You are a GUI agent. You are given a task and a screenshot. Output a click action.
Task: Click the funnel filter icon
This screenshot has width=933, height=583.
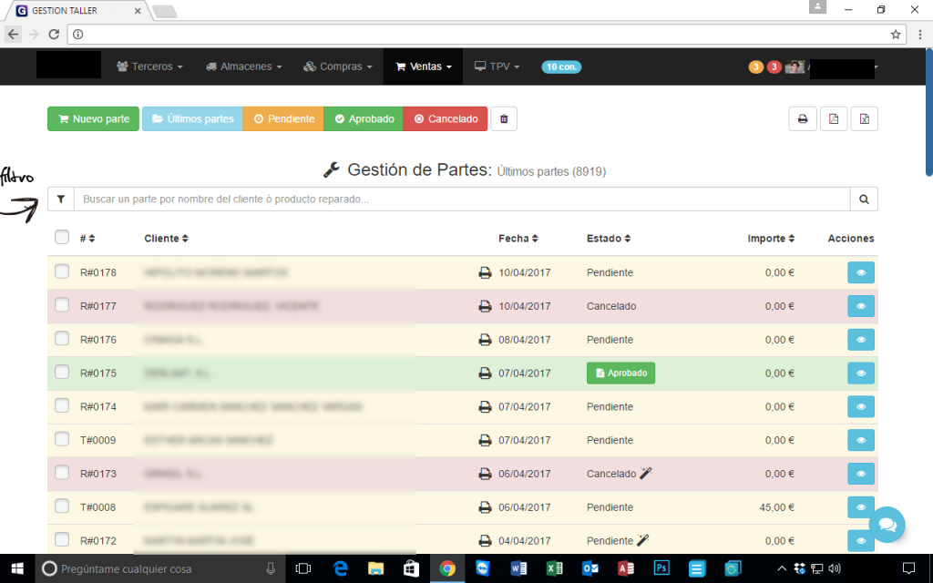click(x=61, y=199)
